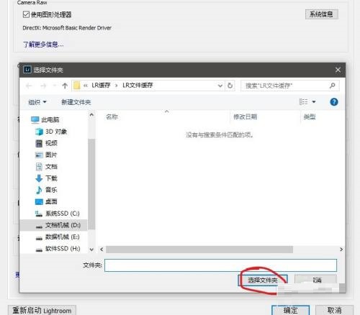Open the blue help icon
This screenshot has width=360, height=315.
point(334,102)
